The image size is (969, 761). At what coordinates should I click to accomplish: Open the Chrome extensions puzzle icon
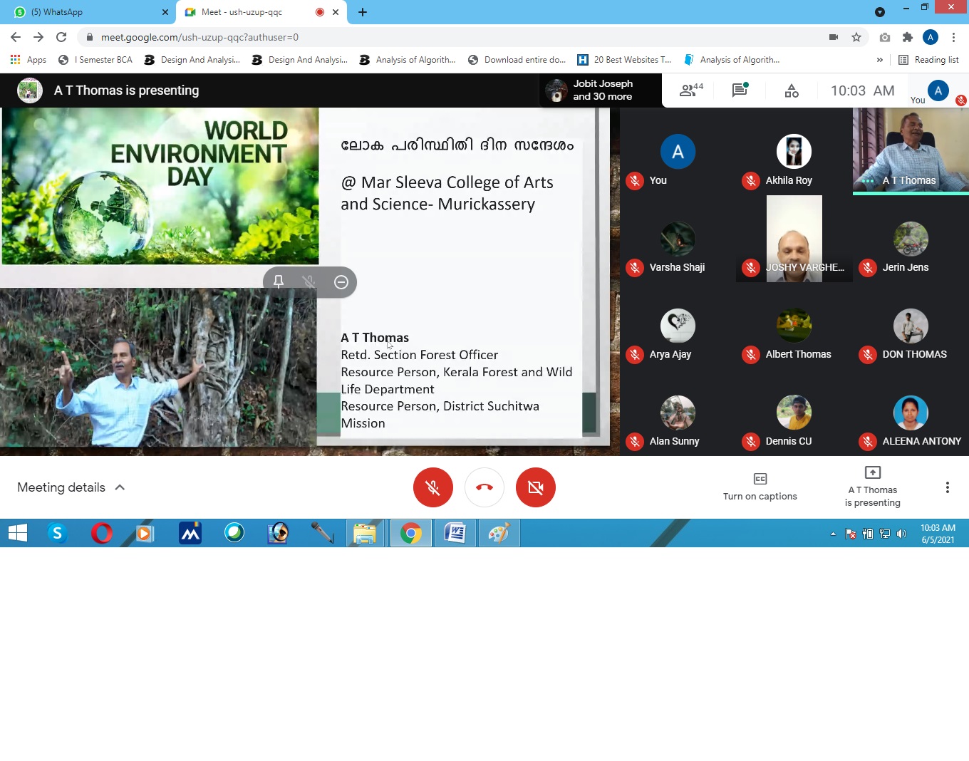click(x=907, y=37)
